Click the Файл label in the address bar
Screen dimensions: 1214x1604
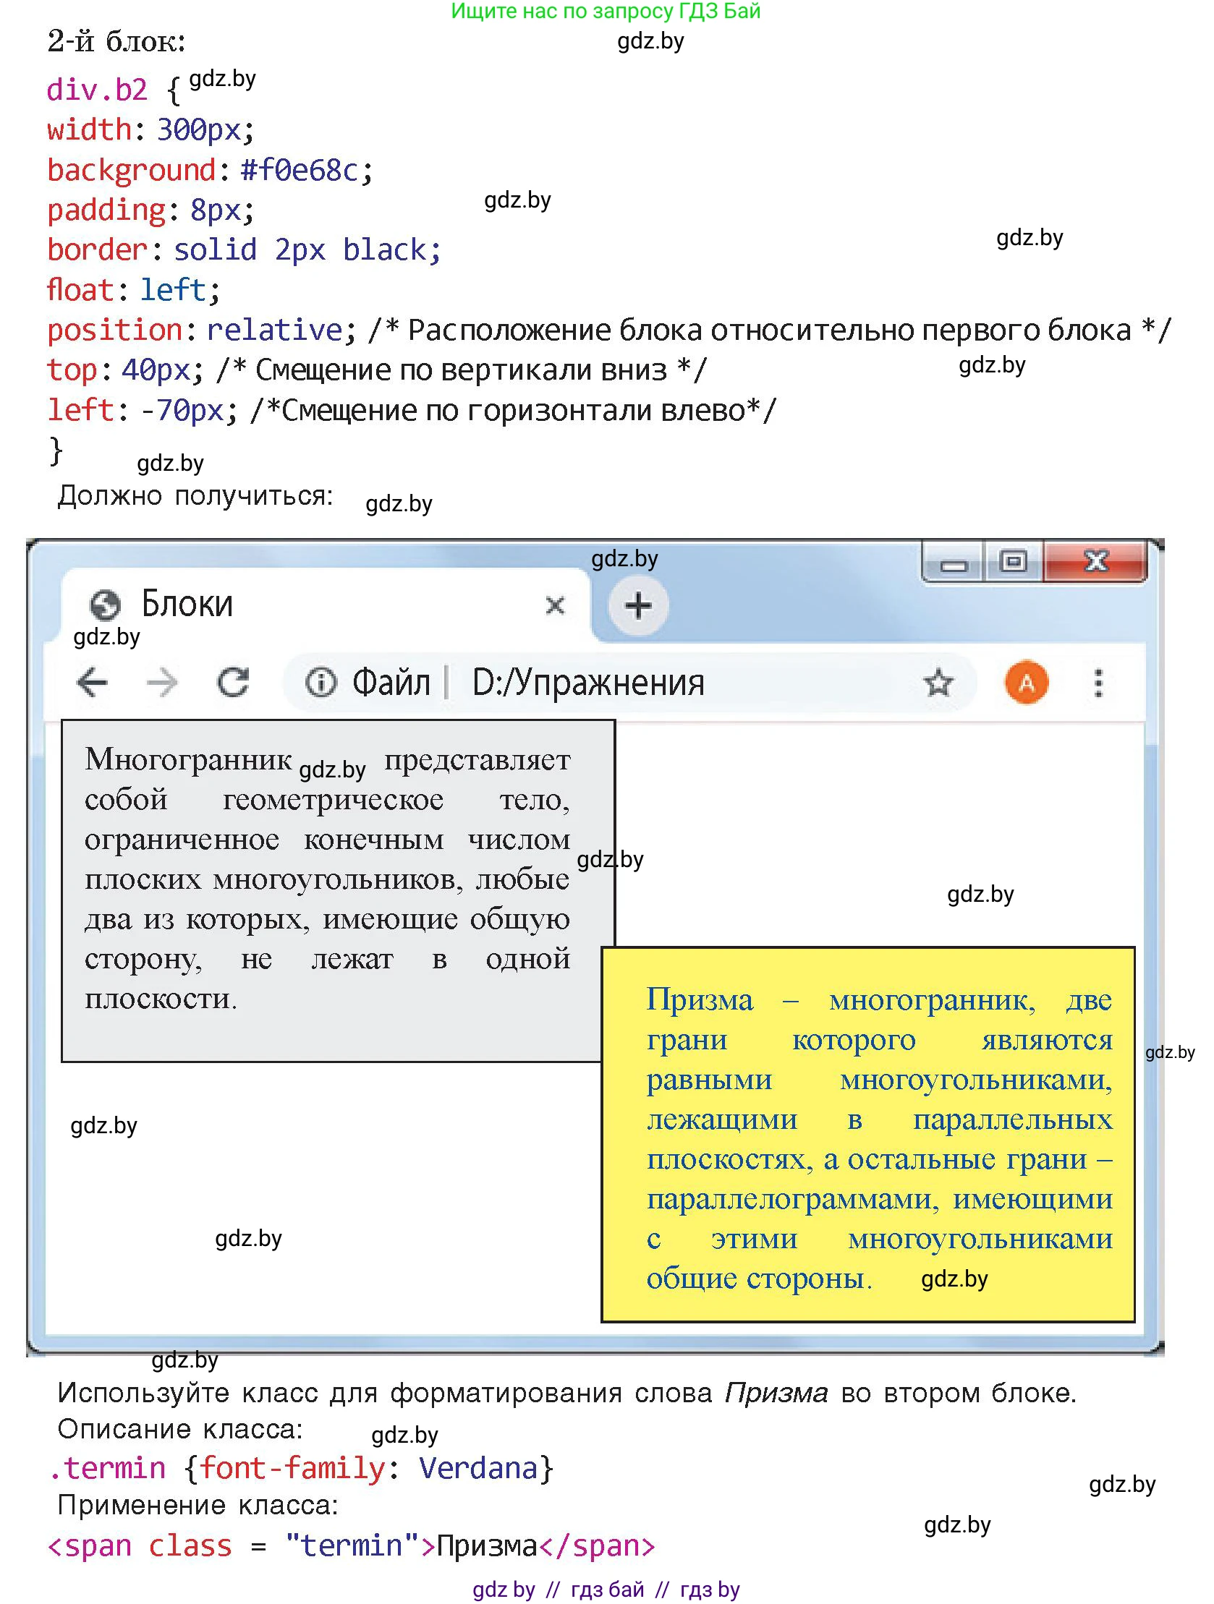[x=396, y=682]
